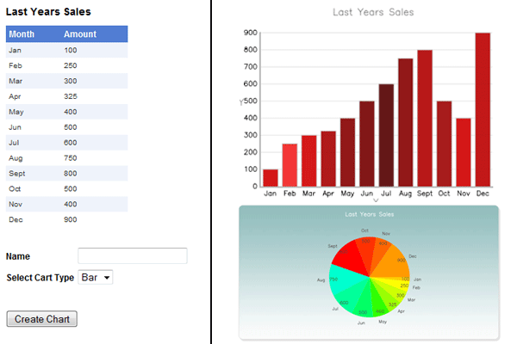The height and width of the screenshot is (344, 517).
Task: Click the Jun row month cell
Action: pyautogui.click(x=15, y=127)
